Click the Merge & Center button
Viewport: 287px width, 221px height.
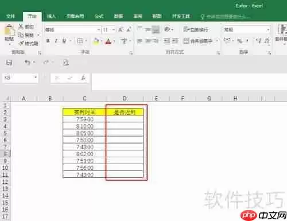click(198, 41)
